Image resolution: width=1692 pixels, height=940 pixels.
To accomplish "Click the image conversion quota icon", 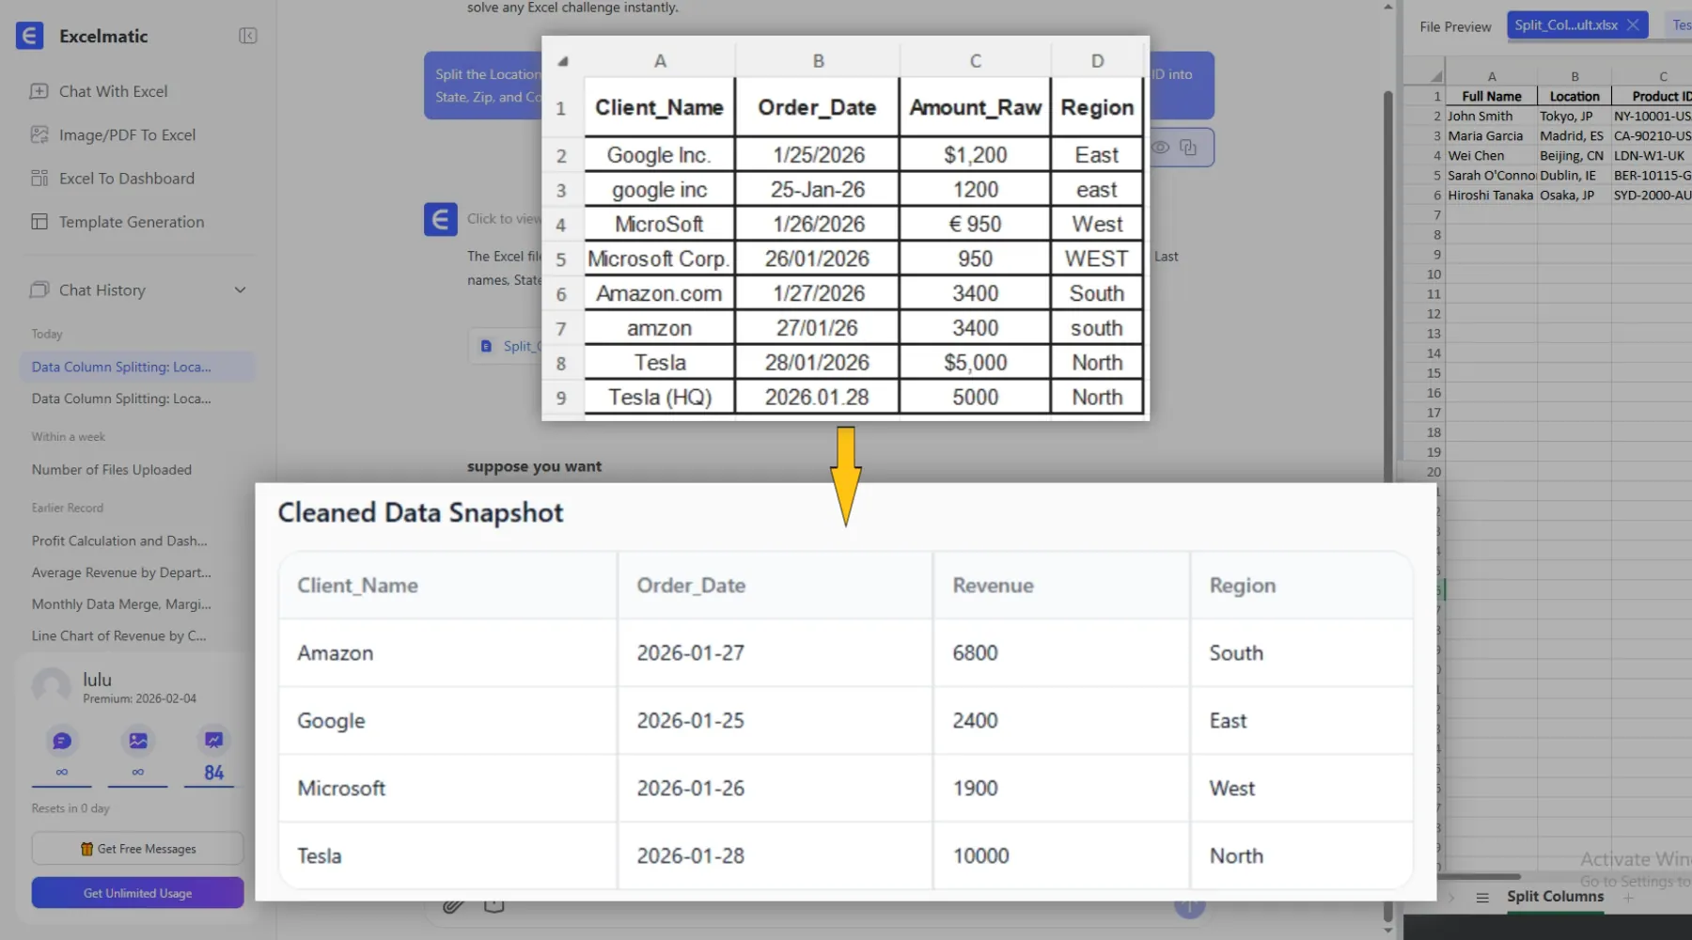I will [138, 741].
